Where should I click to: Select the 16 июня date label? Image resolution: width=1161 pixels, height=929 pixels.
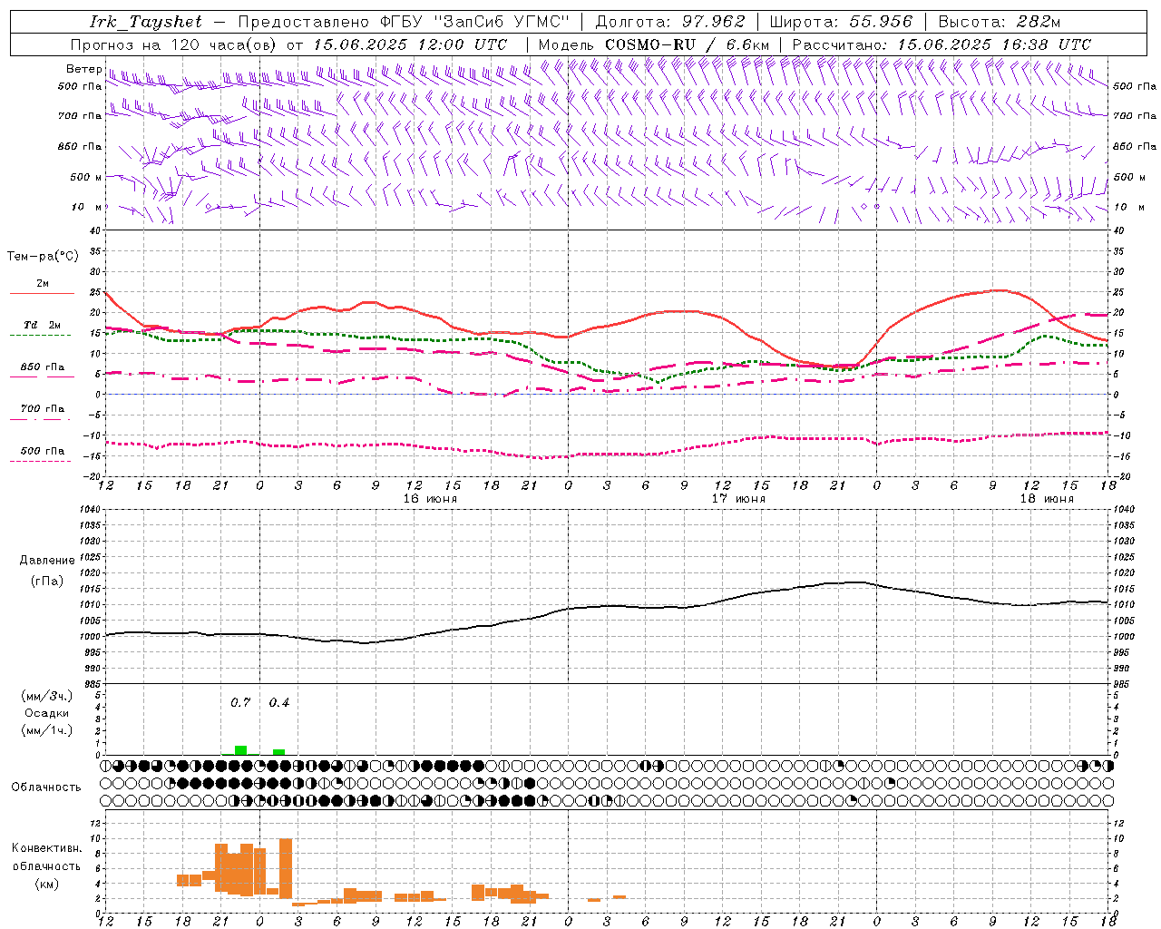429,499
